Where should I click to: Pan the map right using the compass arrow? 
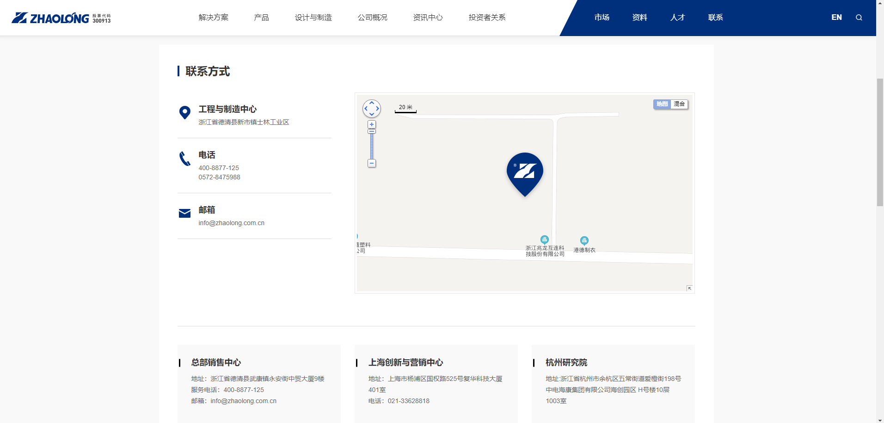coord(378,109)
